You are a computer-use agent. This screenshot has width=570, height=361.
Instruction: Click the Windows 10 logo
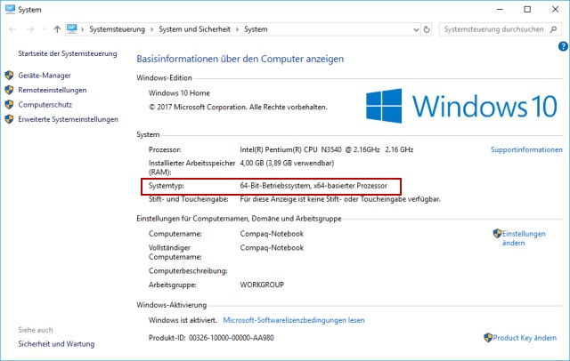(x=461, y=106)
